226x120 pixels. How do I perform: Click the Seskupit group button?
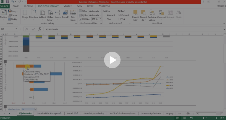[x=170, y=15]
